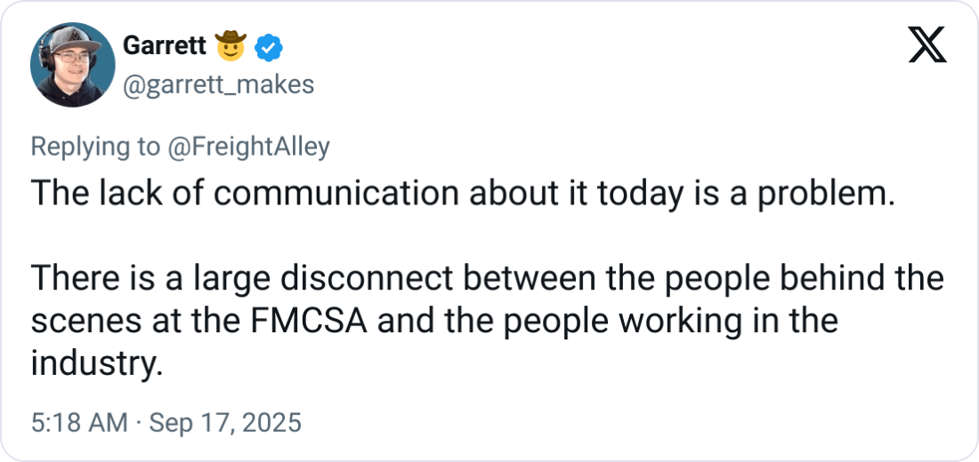Click the word communication in the tweet
Screen dimensions: 979x462
pyautogui.click(x=337, y=194)
